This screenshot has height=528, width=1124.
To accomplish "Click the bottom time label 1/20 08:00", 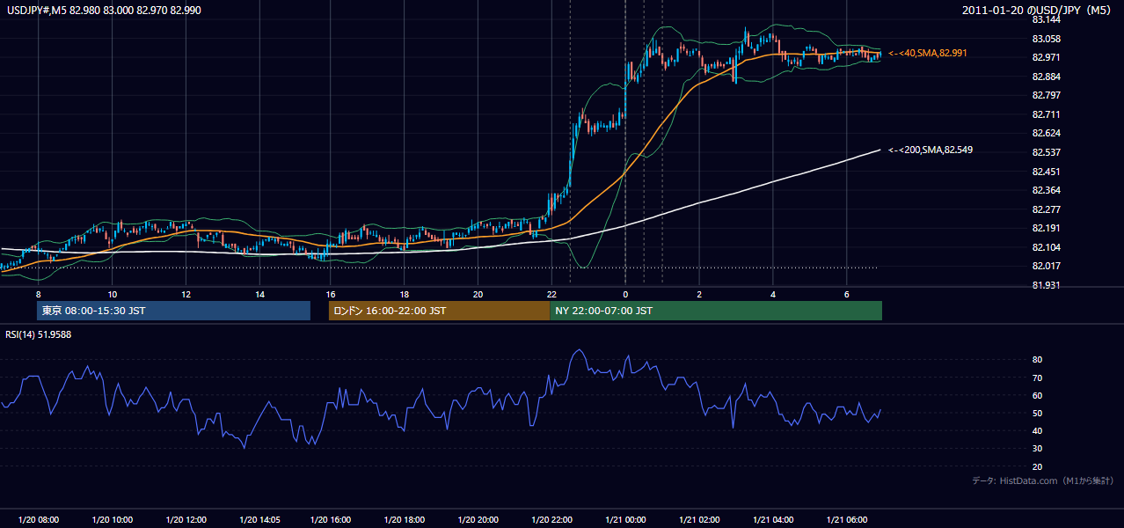I will click(39, 520).
